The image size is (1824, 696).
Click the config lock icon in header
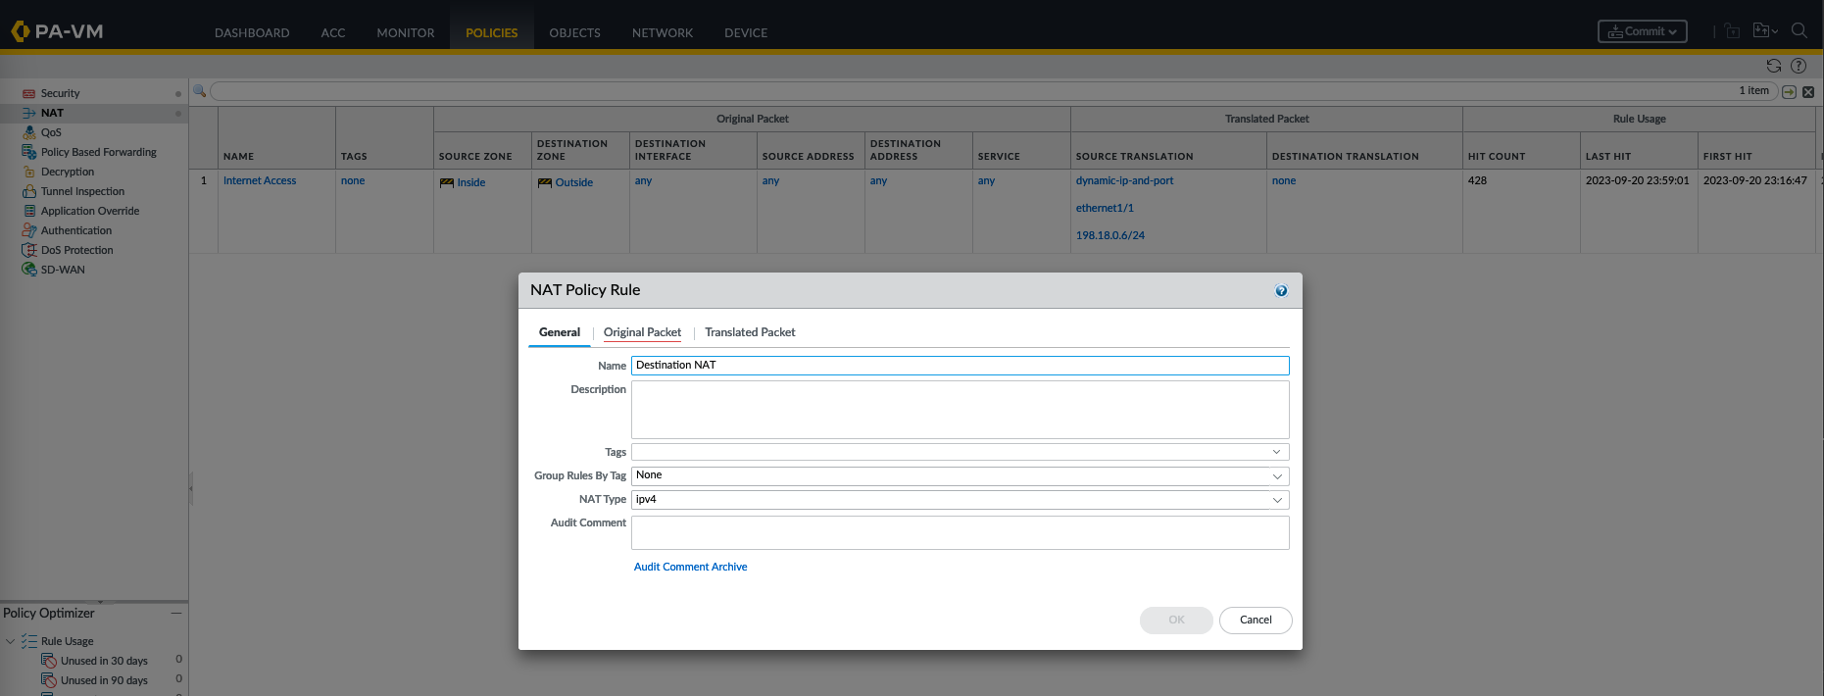1732,31
